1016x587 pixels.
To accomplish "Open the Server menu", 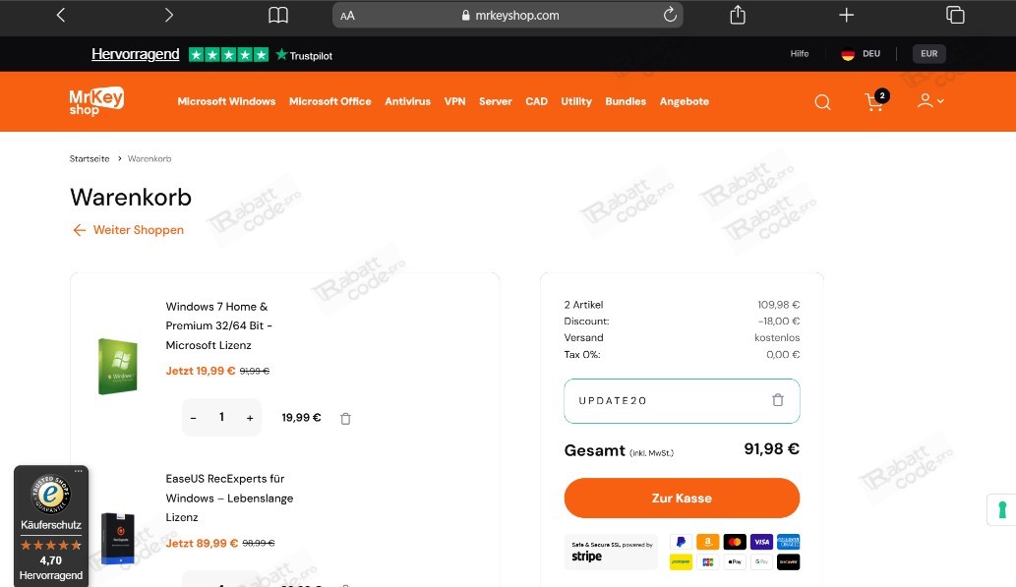I will click(495, 101).
